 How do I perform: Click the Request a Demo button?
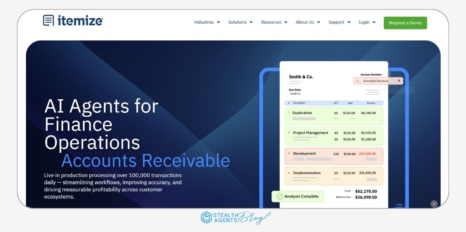405,23
